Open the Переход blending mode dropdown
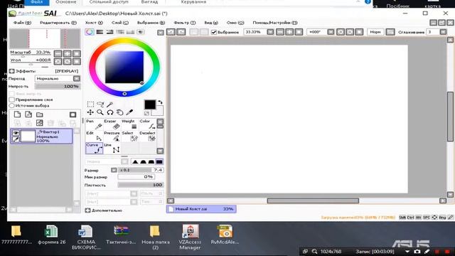The height and width of the screenshot is (256, 455). [76, 79]
